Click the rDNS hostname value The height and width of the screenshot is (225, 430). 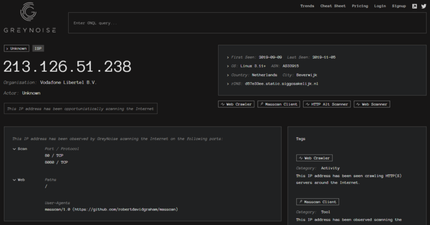282,84
